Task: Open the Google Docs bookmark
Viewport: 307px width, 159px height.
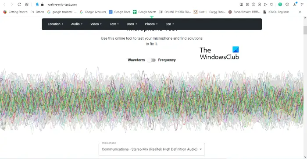Action: click(119, 12)
